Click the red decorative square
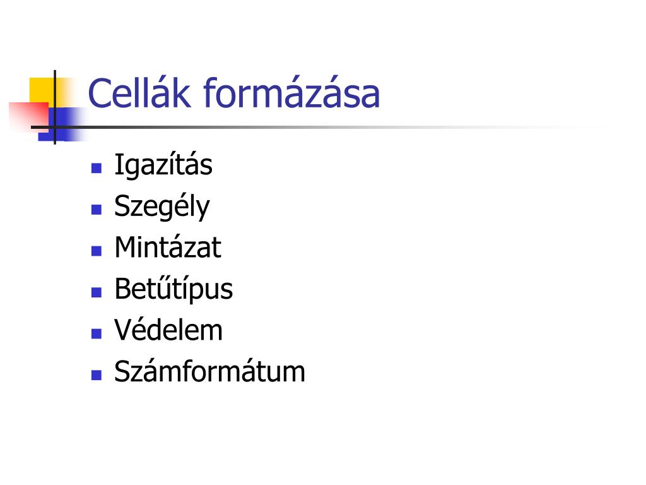Viewport: 646px width, 485px height. click(29, 117)
